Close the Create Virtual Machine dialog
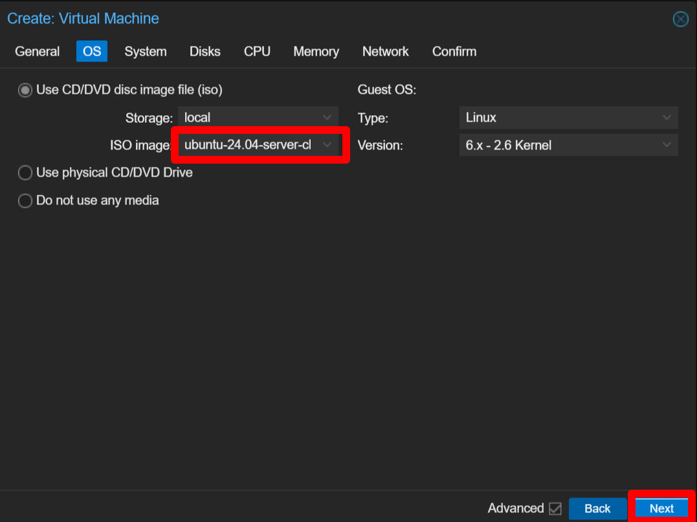Screen dimensions: 697x522 tap(680, 19)
